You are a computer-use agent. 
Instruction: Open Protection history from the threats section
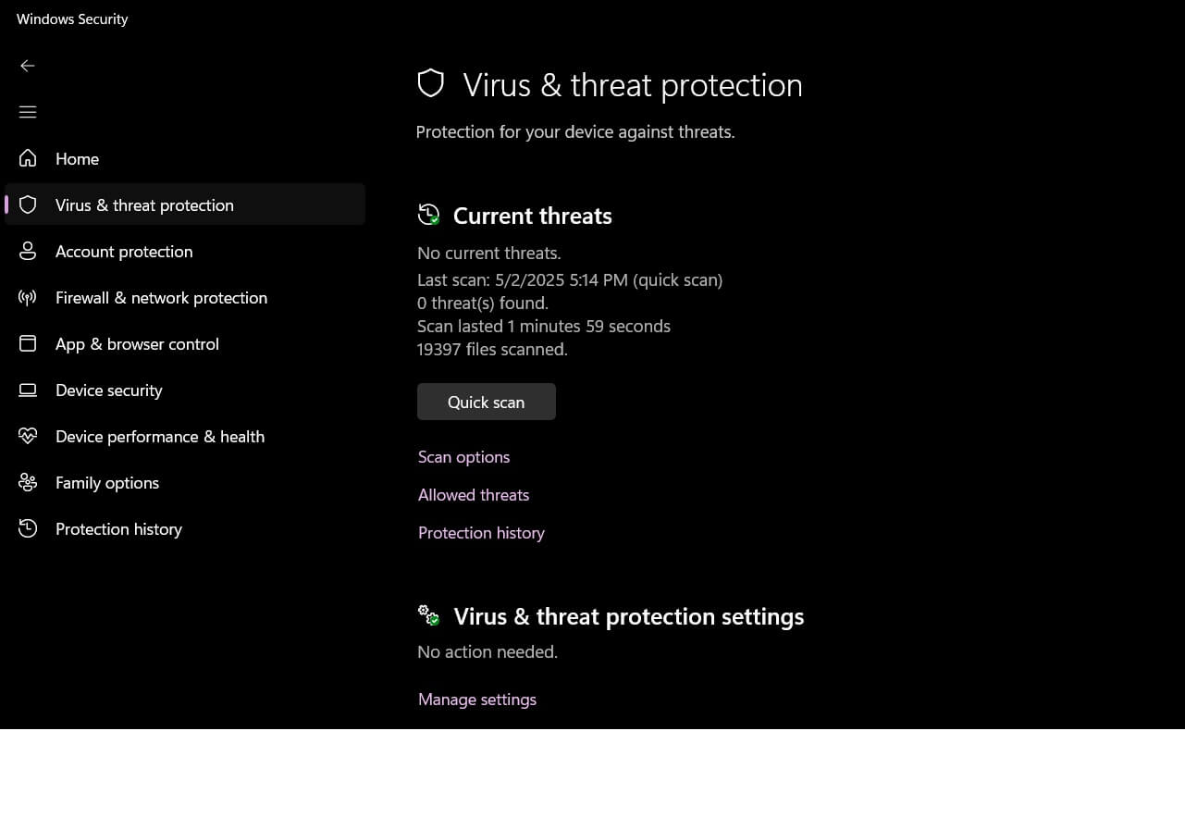[x=481, y=532]
